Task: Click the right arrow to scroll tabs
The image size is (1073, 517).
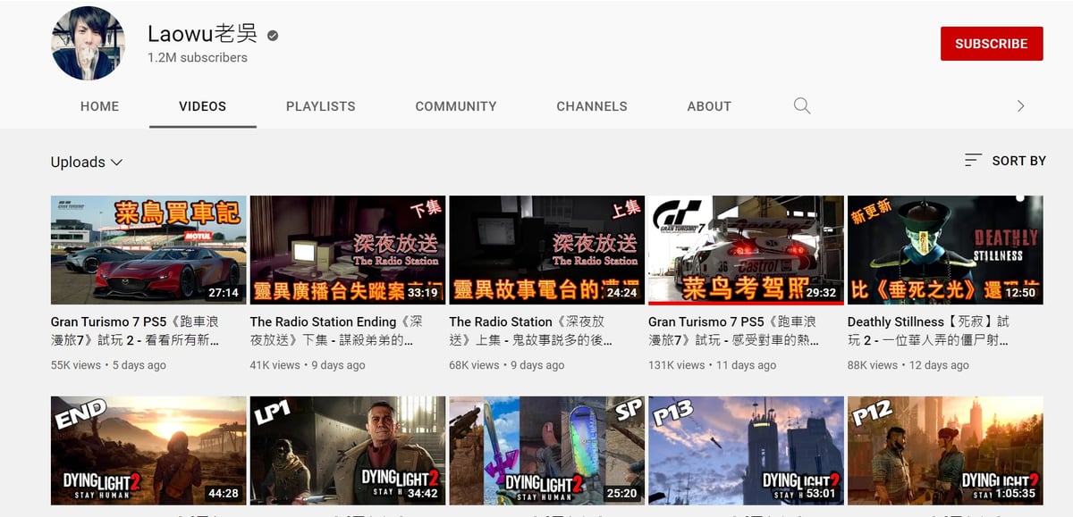Action: pos(1020,106)
